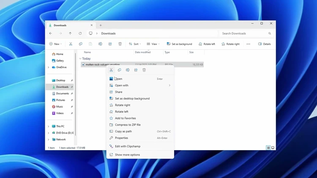Viewport: 317px width, 178px height.
Task: Click the Search Downloads field
Action: tap(247, 33)
